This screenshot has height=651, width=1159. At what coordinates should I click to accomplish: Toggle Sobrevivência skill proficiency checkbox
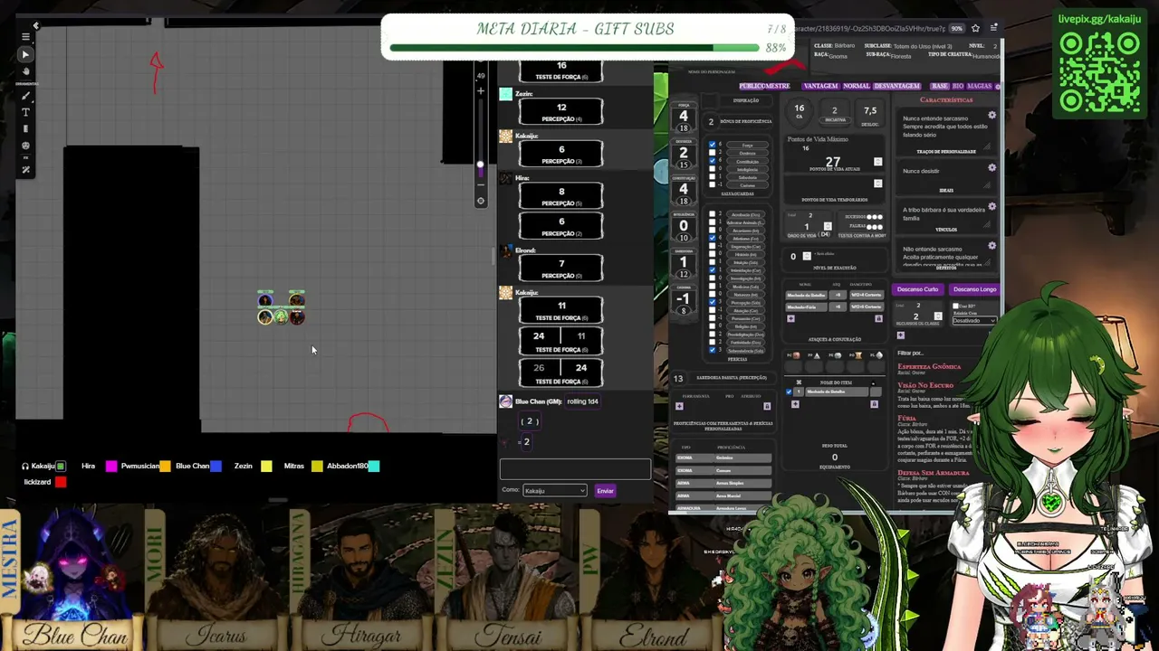coord(713,351)
